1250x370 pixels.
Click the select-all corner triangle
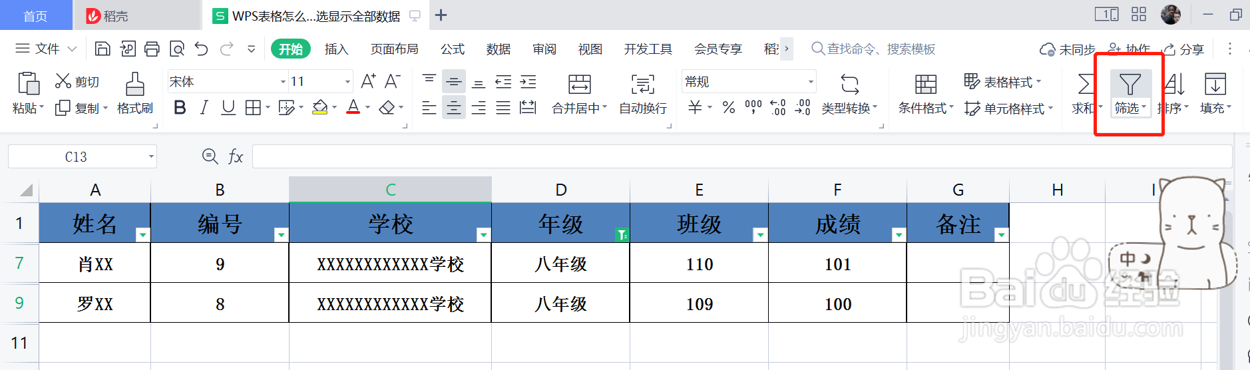pyautogui.click(x=26, y=190)
